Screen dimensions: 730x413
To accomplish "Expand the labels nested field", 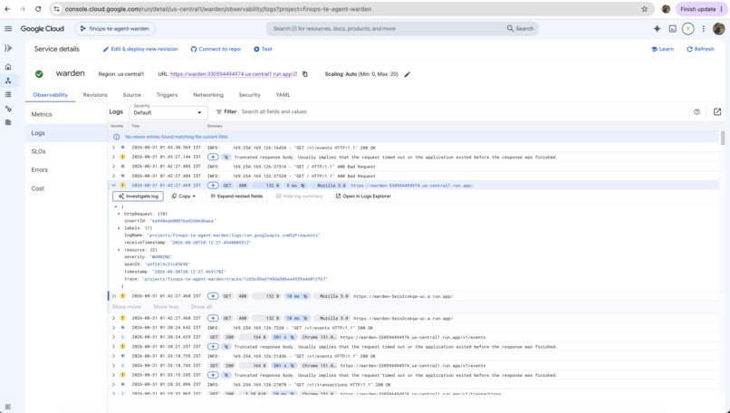I will (119, 228).
